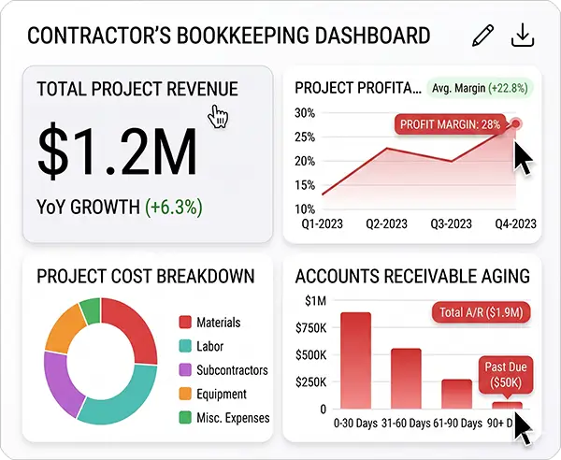Screen dimensions: 561x460
Task: Click the orange Equipment donut segment
Action: pyautogui.click(x=64, y=329)
